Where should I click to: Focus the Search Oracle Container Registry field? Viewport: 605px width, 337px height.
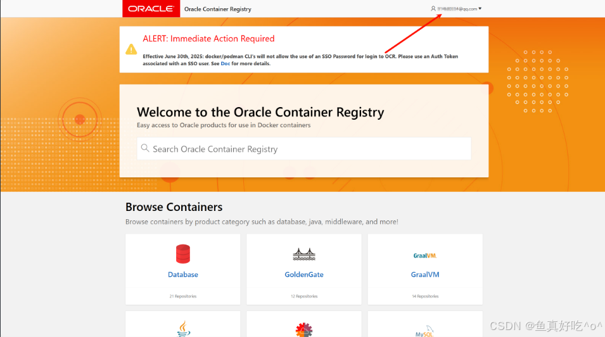point(304,149)
